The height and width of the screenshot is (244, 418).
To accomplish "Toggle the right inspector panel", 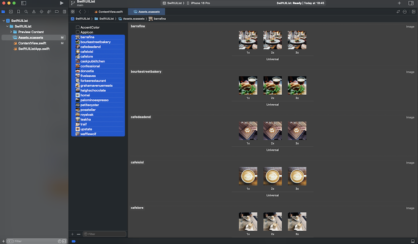I will tap(411, 3).
